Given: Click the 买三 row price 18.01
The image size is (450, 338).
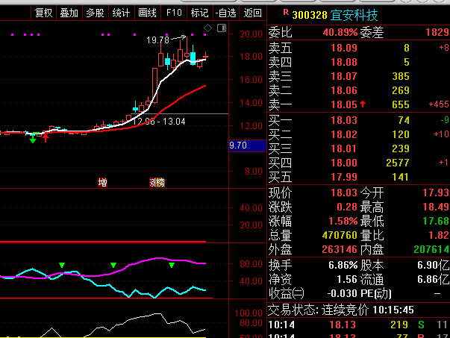Looking at the screenshot, I should [344, 148].
